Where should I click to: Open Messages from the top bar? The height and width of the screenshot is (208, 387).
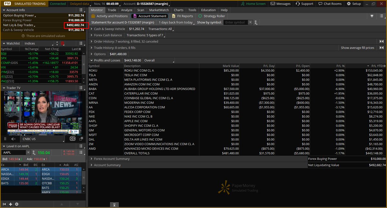click(281, 4)
